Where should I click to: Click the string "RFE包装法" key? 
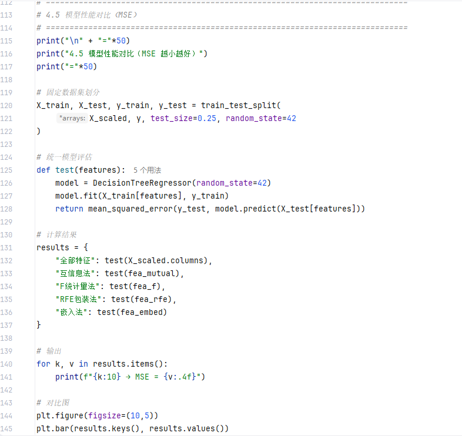click(x=79, y=299)
